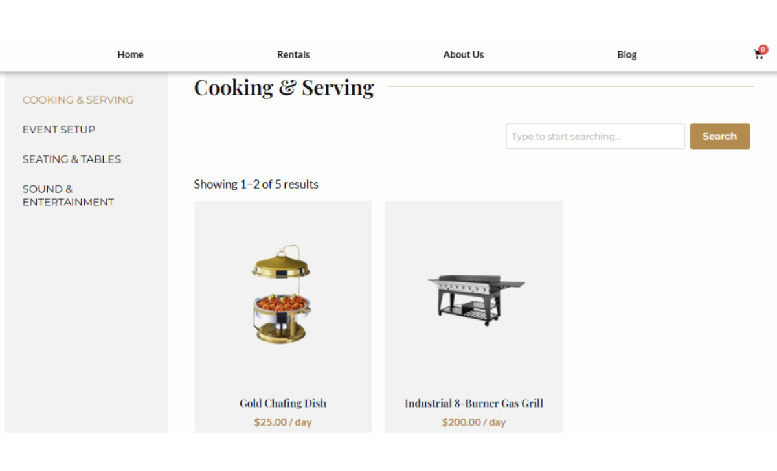Open the Blog section
777x471 pixels.
point(626,55)
